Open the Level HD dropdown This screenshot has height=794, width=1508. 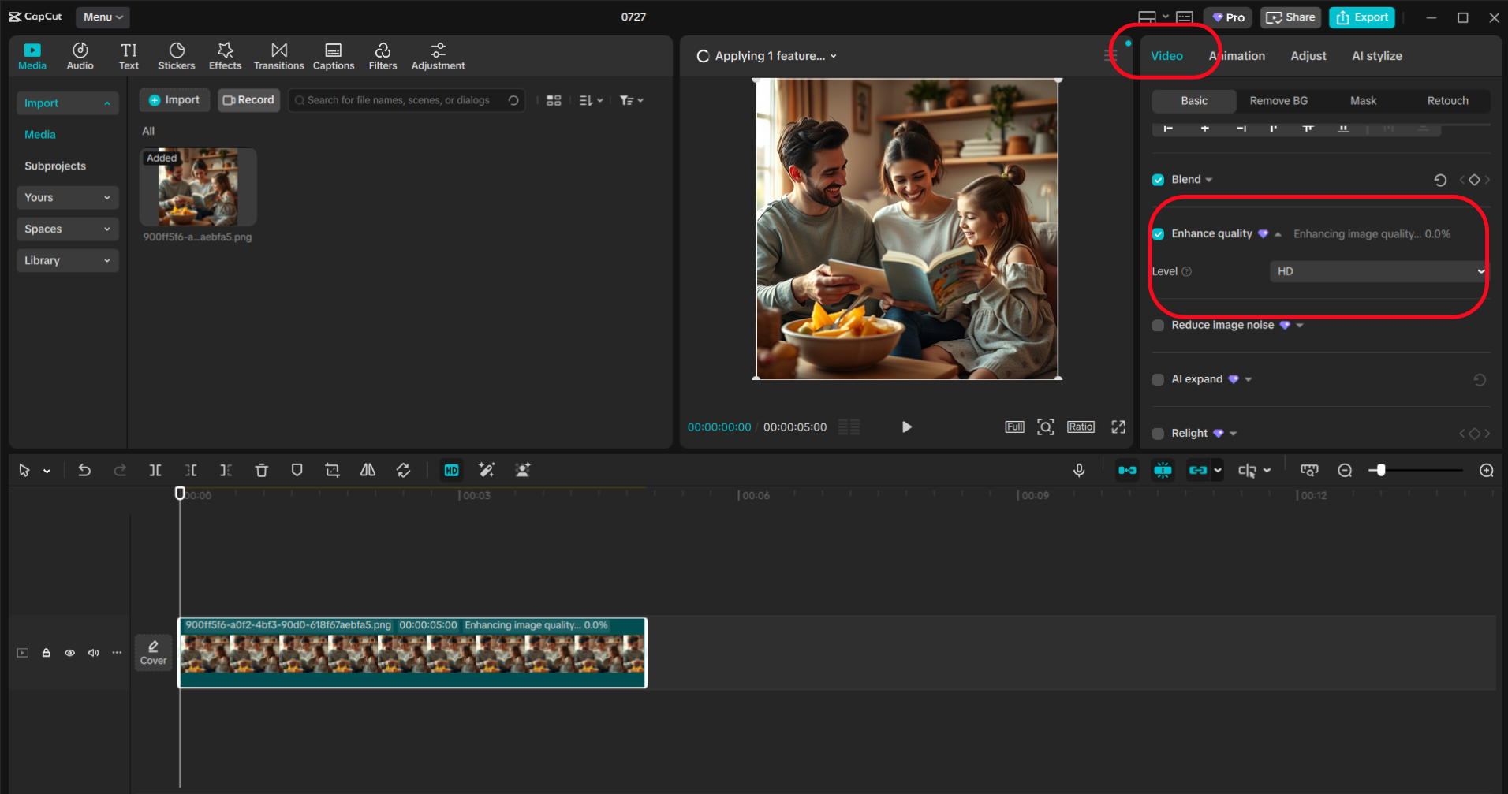(x=1377, y=271)
